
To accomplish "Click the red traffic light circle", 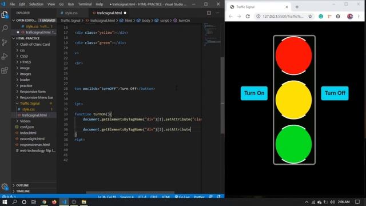I will click(293, 56).
